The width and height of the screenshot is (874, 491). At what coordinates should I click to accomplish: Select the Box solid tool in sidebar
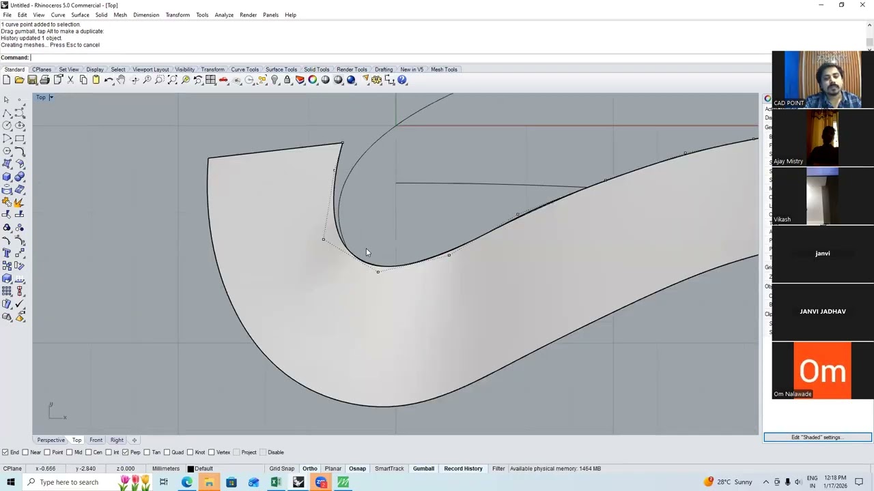tap(7, 177)
